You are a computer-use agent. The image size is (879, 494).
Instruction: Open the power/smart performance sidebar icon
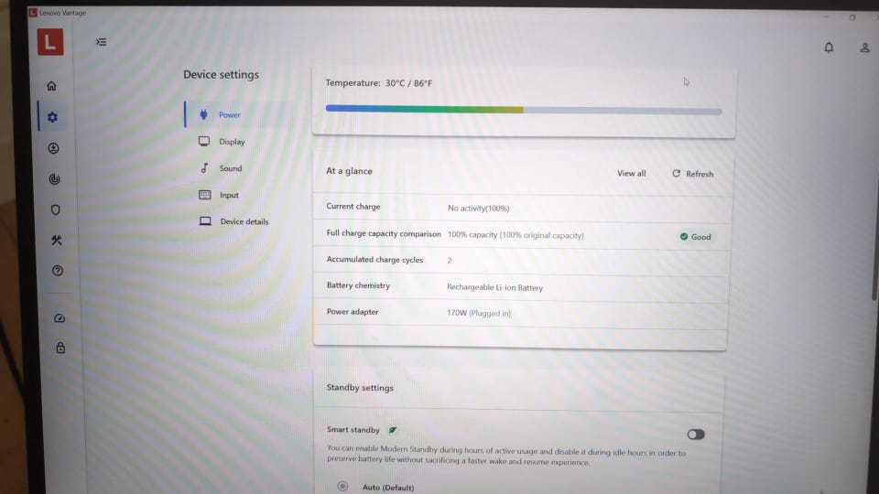(x=54, y=179)
